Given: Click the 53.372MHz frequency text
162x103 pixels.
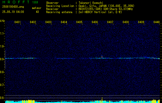Looking at the screenshot, I should (x=126, y=9).
